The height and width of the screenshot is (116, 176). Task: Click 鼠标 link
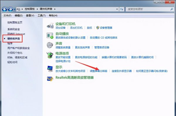pos(89,28)
